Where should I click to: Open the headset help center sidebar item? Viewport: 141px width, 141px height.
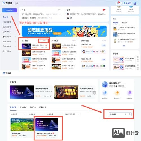pos(7,46)
